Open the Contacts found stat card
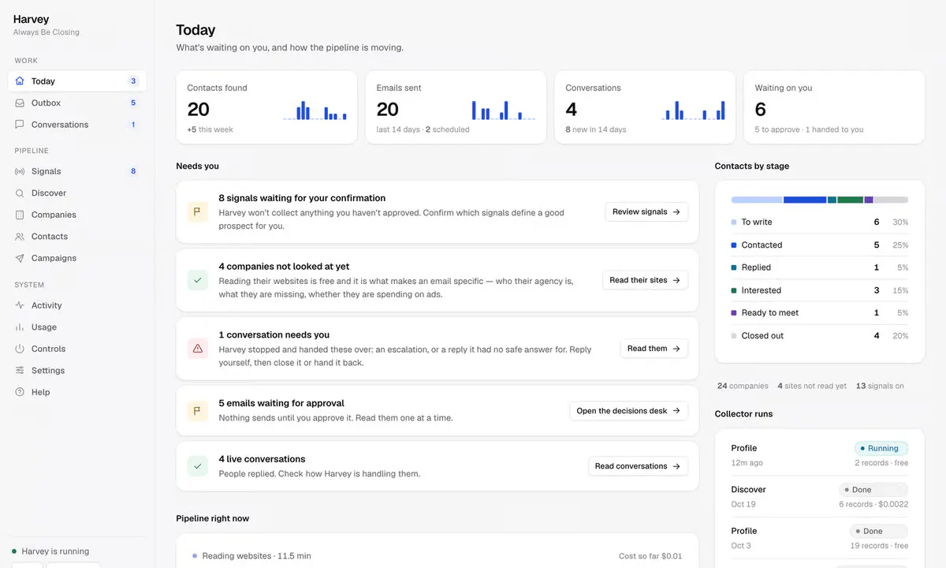946x568 pixels. click(266, 107)
